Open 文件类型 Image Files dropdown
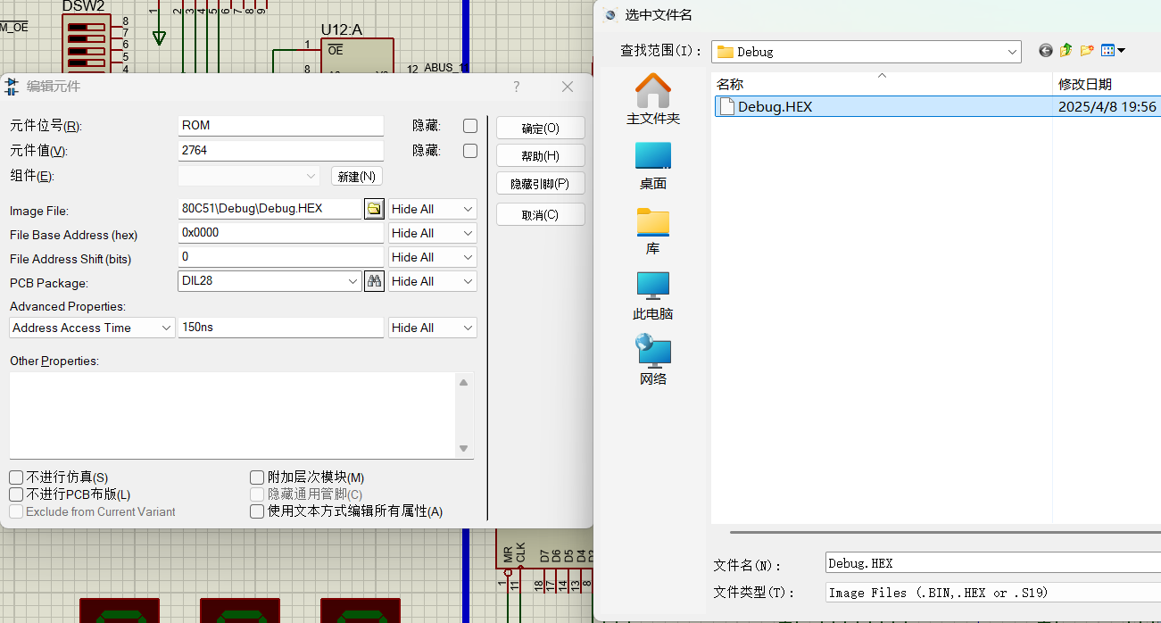This screenshot has width=1161, height=623. click(x=993, y=593)
